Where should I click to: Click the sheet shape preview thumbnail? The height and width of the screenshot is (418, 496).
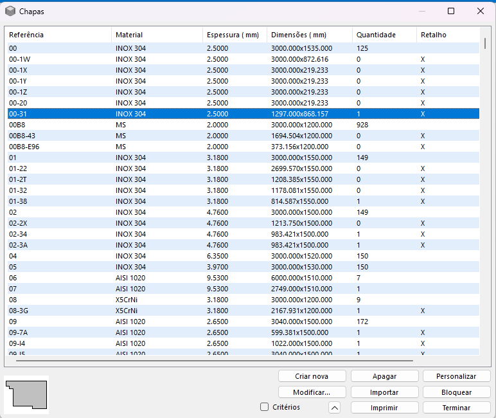[26, 395]
